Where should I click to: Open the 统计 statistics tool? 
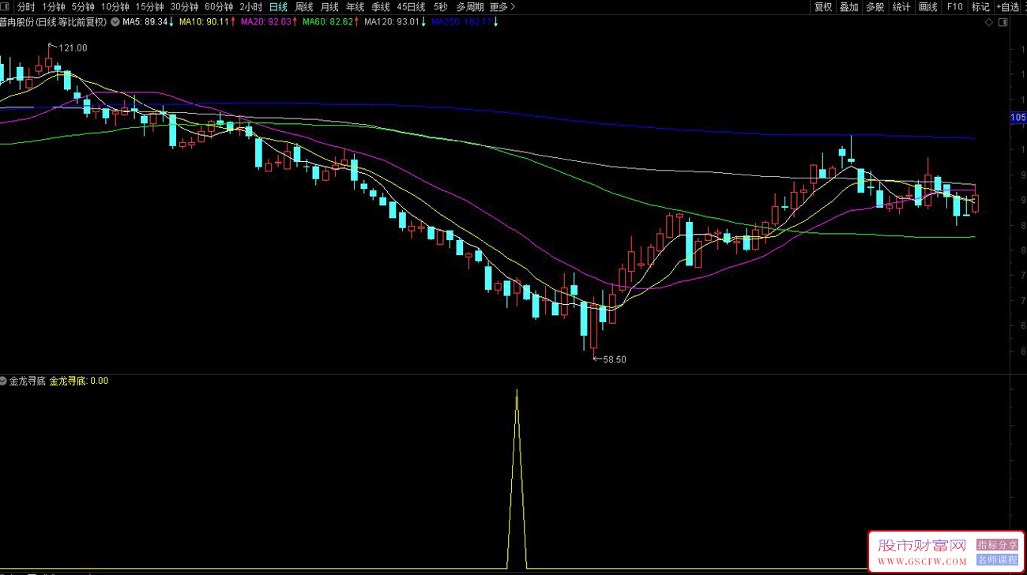901,6
